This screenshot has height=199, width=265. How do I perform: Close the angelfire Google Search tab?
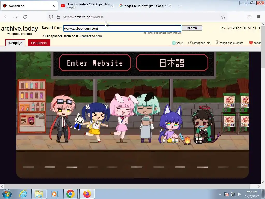click(170, 6)
